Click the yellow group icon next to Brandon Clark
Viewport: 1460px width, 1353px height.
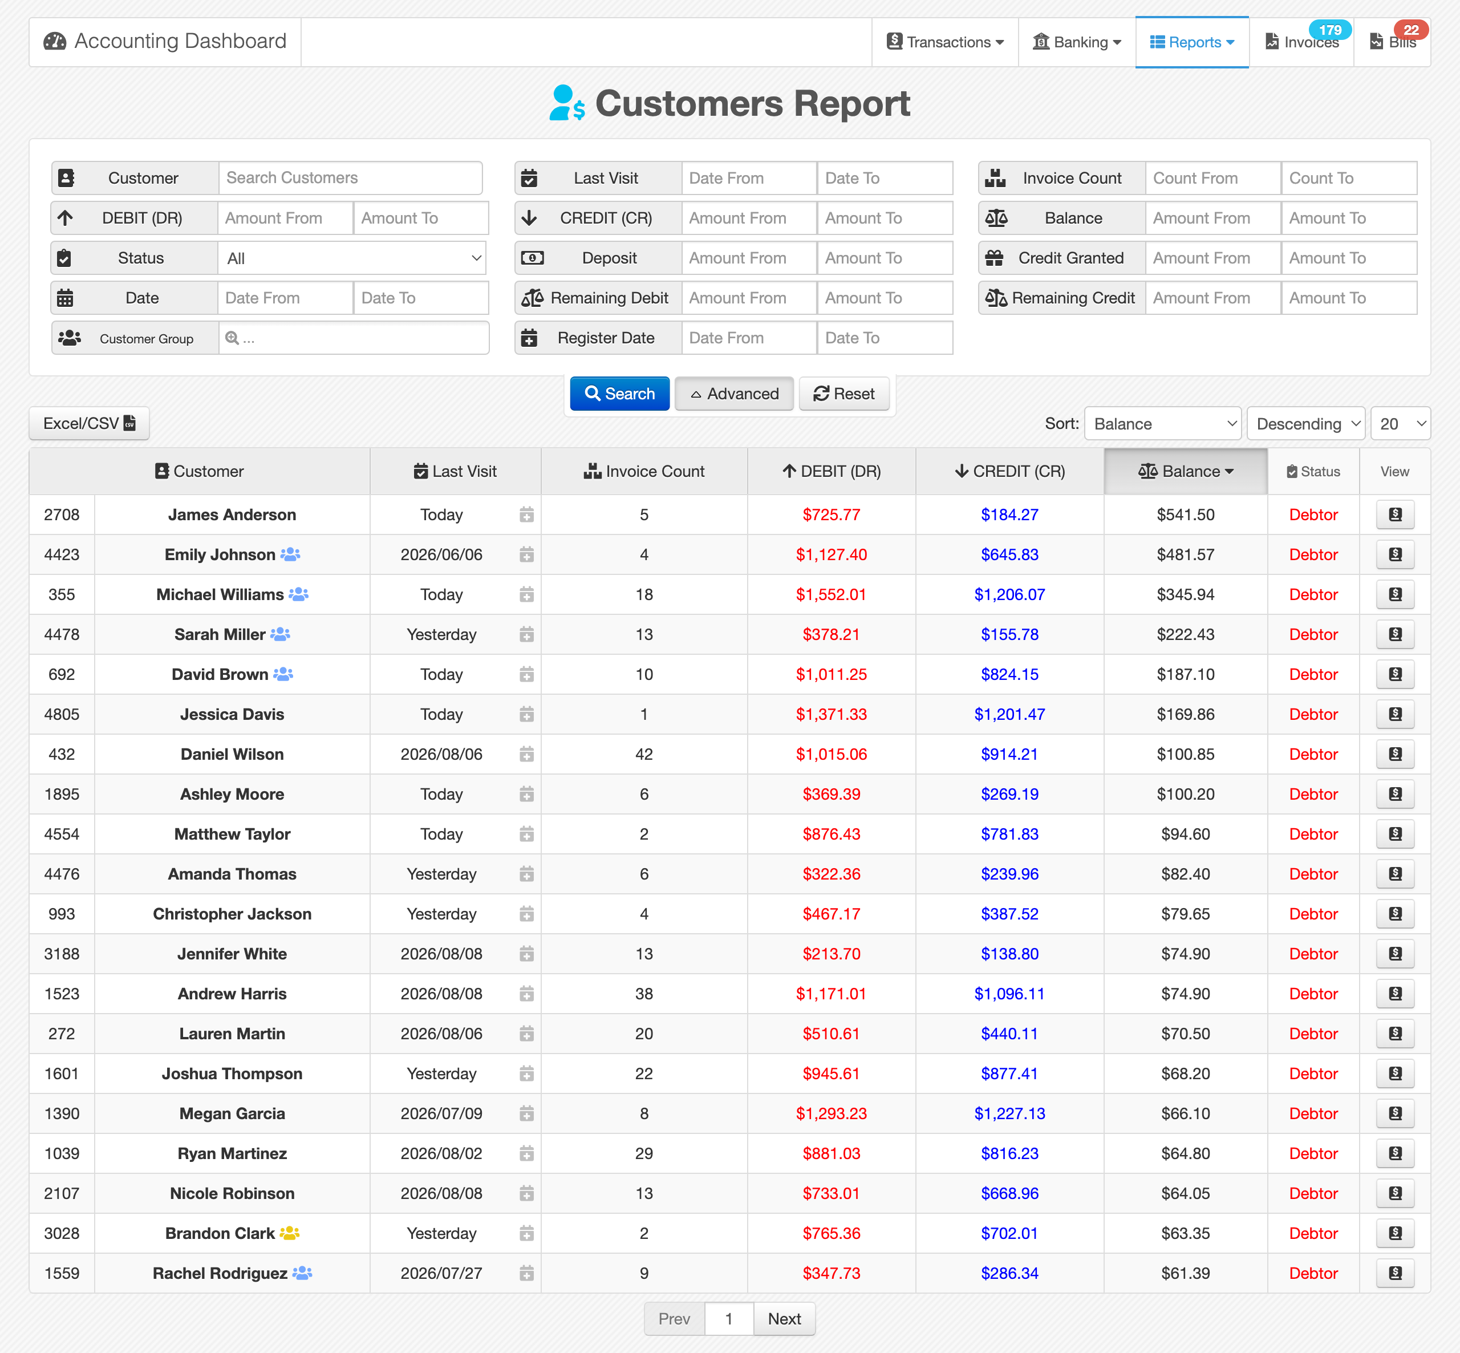[x=290, y=1233]
